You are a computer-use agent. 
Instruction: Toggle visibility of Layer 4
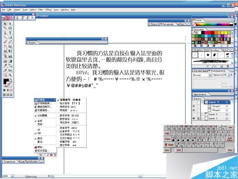pos(194,102)
